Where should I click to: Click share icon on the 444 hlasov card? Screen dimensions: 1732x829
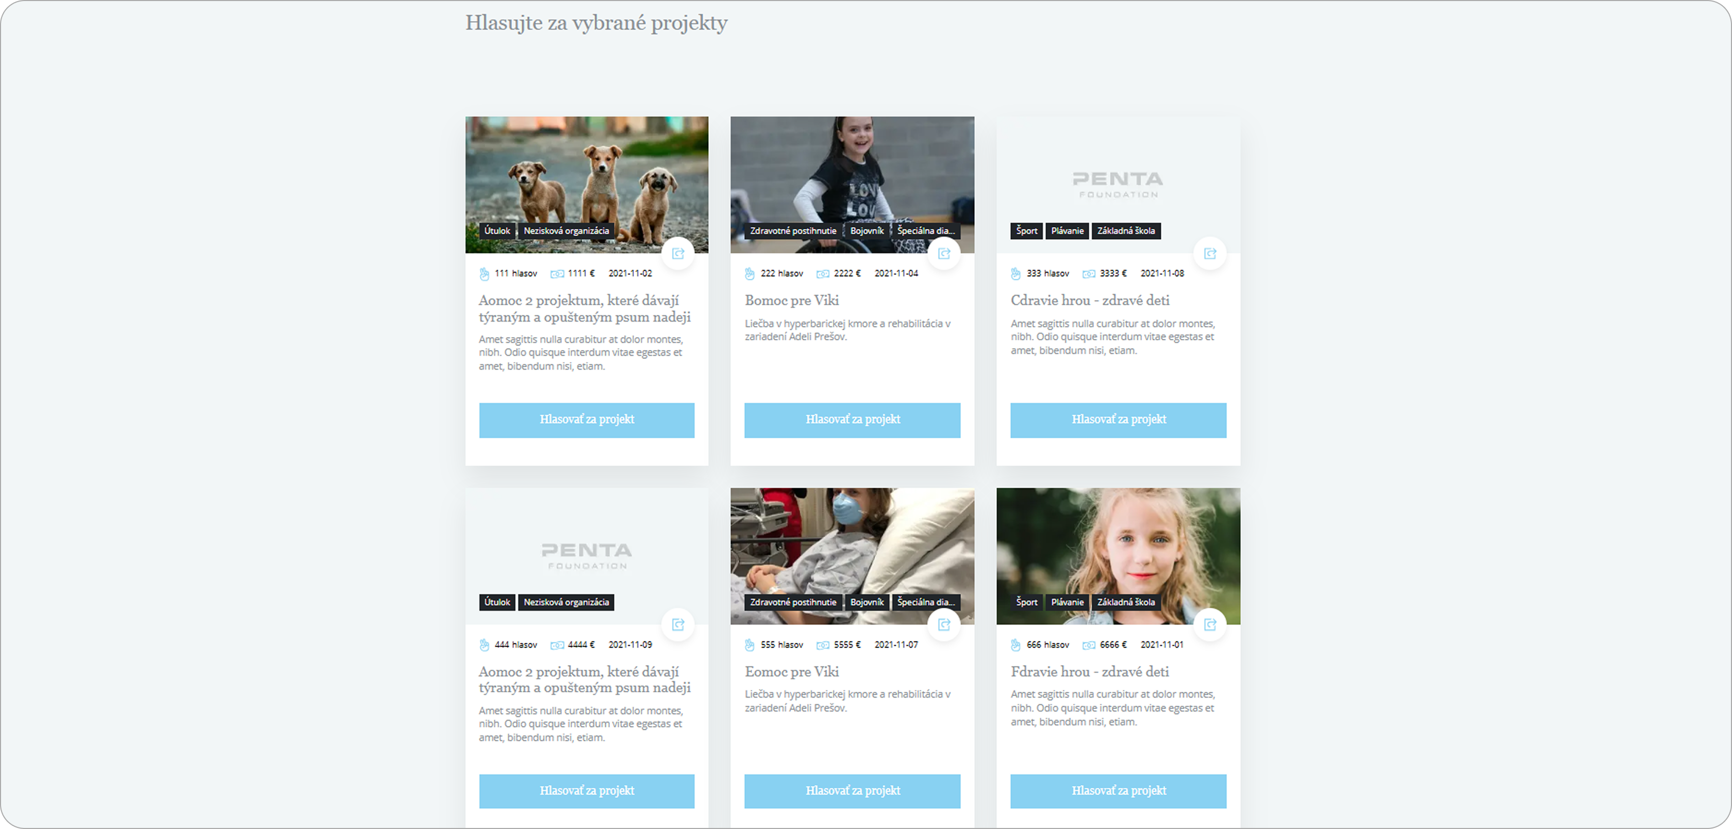tap(678, 625)
